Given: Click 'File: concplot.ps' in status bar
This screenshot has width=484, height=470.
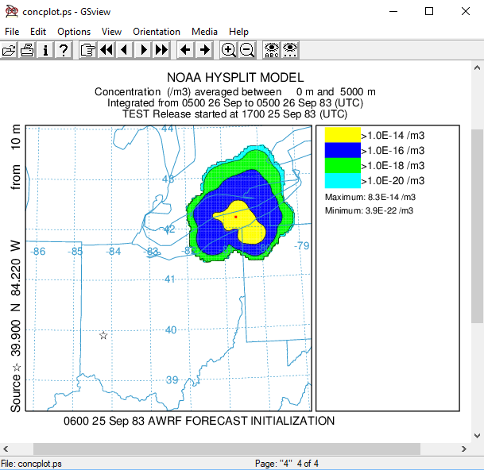Looking at the screenshot, I should (31, 464).
